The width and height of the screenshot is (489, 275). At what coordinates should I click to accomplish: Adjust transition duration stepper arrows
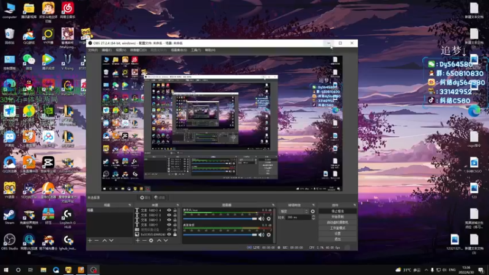click(313, 218)
